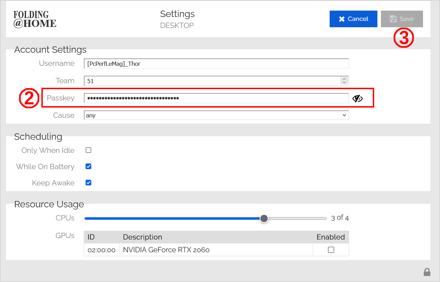Click the Folding@Home logo
Image resolution: width=440 pixels, height=282 pixels.
click(35, 19)
